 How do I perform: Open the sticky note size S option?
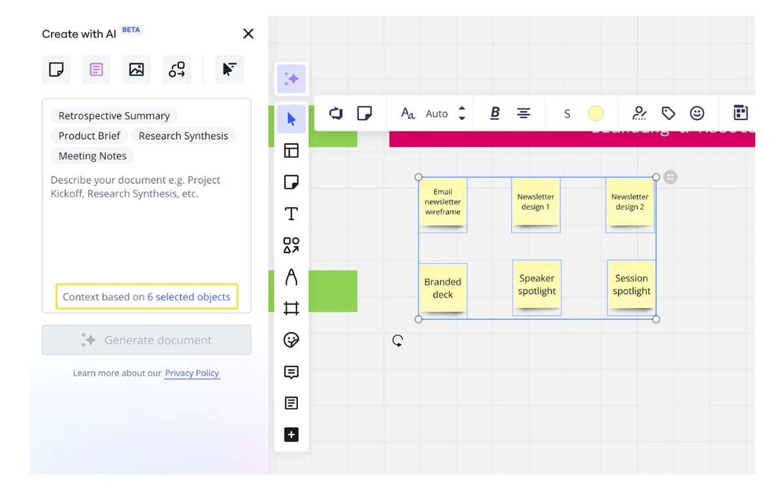[567, 114]
